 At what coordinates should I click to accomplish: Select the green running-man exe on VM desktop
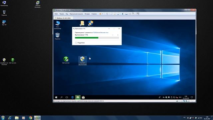[66, 60]
